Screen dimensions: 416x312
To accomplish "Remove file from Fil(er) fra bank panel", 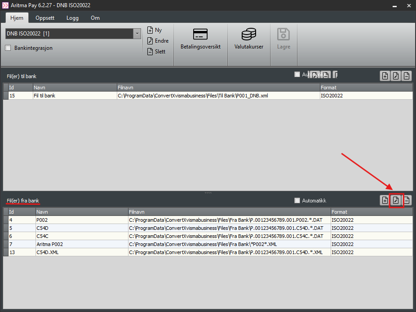I will [x=407, y=200].
